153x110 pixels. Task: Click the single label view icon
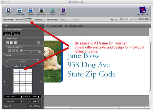116,19
